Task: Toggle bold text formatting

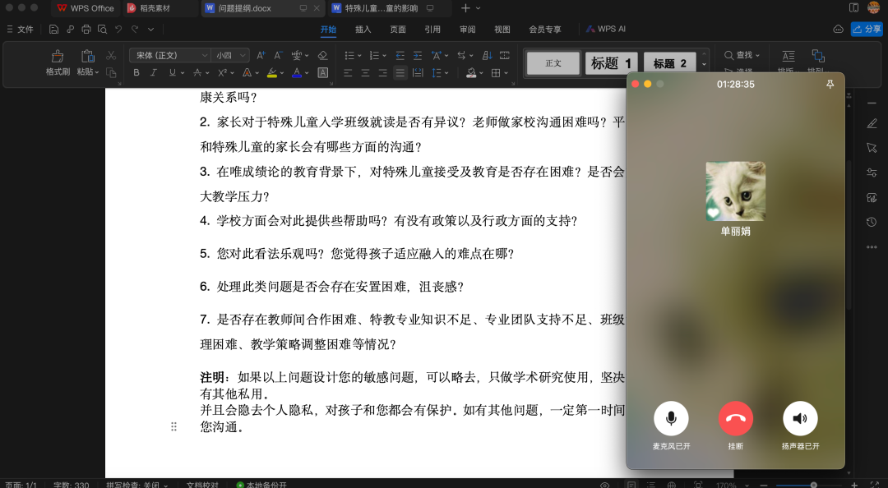Action: click(136, 72)
